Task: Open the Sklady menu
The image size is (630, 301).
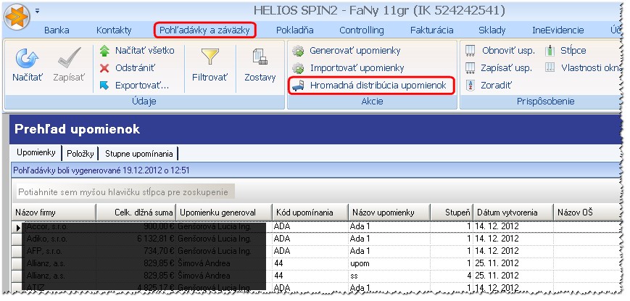Action: click(x=492, y=30)
